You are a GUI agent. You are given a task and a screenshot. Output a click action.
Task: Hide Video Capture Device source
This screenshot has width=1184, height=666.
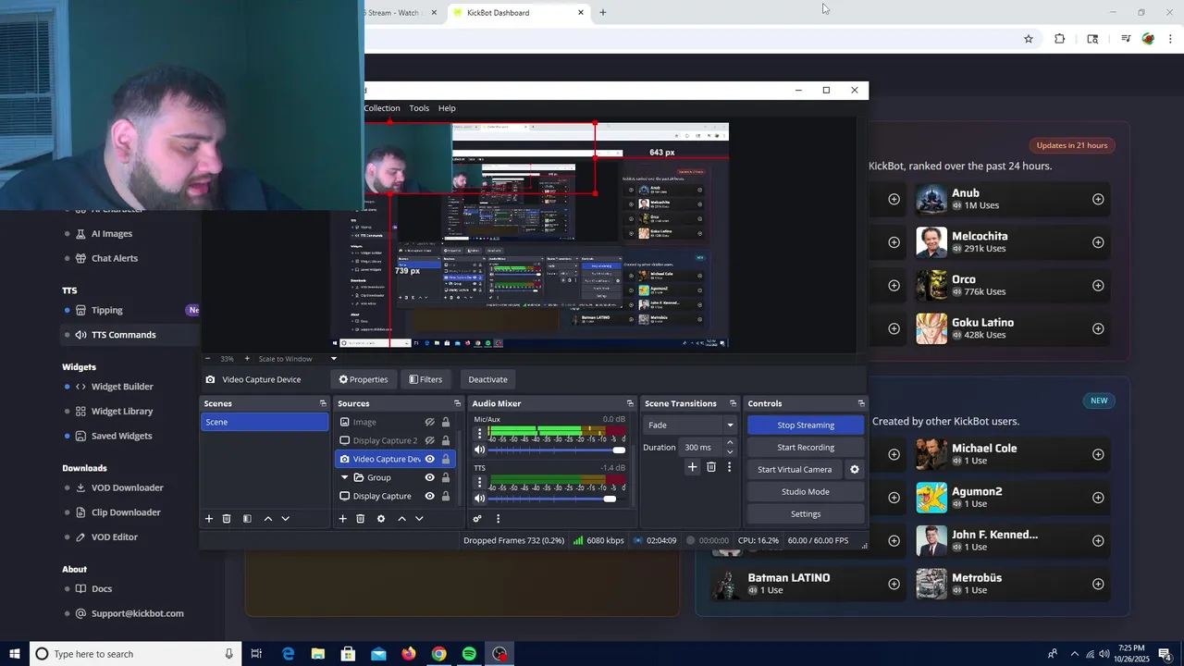pyautogui.click(x=429, y=459)
